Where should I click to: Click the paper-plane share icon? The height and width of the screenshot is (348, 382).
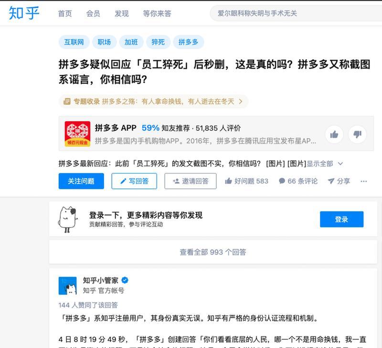(331, 181)
